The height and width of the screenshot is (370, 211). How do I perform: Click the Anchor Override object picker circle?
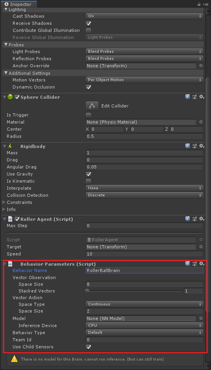201,66
